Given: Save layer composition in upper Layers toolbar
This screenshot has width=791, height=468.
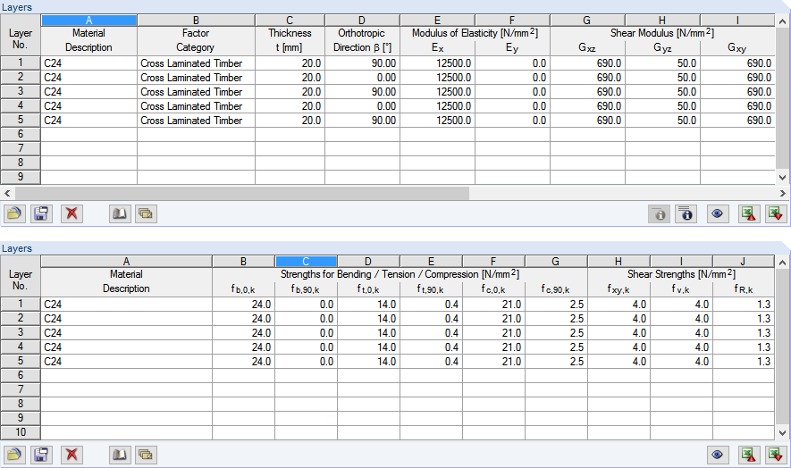Looking at the screenshot, I should coord(41,213).
